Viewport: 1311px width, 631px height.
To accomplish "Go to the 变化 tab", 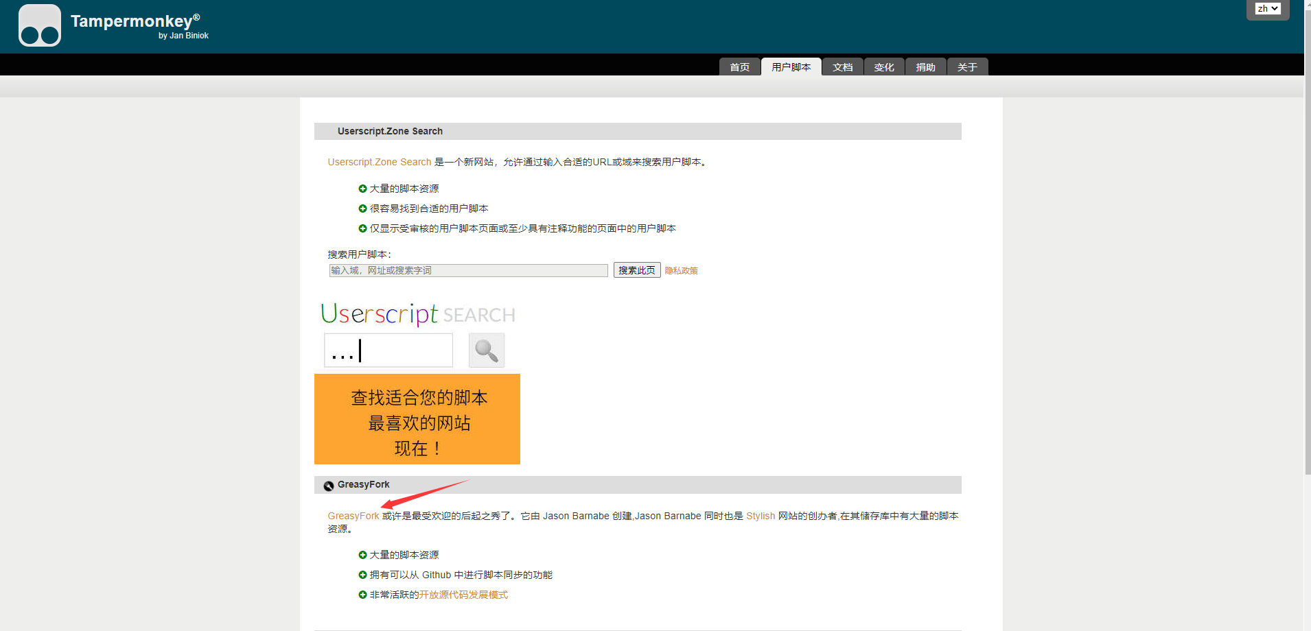I will [x=884, y=67].
